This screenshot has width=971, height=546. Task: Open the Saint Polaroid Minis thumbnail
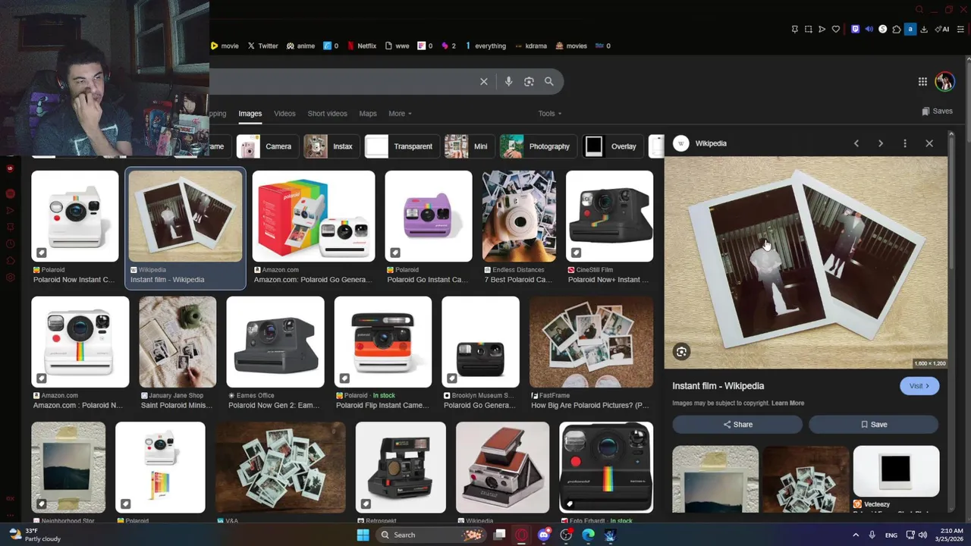(178, 342)
